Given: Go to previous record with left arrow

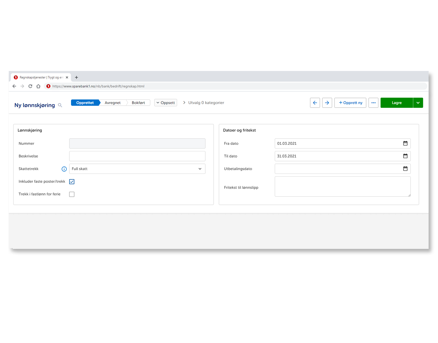Looking at the screenshot, I should click(x=315, y=103).
